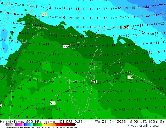Click the dark blue segment of the color scale
Viewport: 166px width, 128px height.
tap(25, 125)
